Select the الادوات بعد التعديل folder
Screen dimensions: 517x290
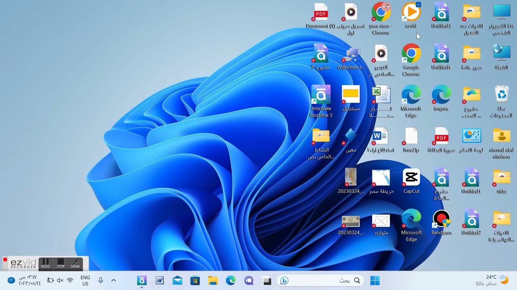(471, 19)
